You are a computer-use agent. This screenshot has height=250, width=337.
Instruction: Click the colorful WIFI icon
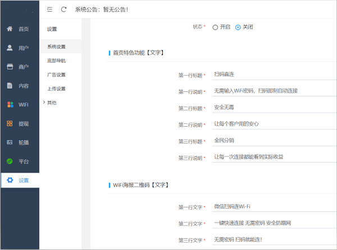click(10, 104)
